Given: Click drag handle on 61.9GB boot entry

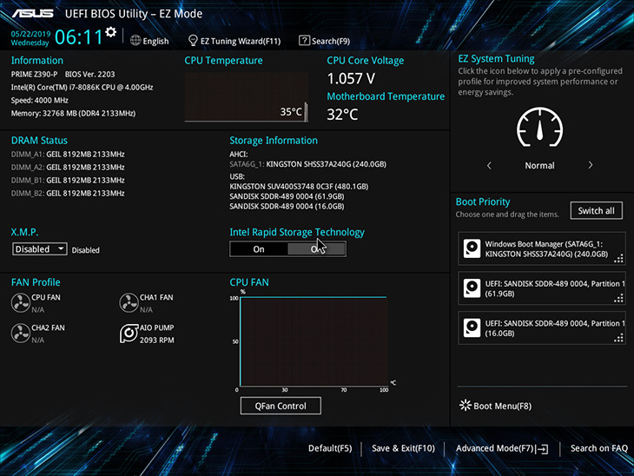Looking at the screenshot, I should tap(618, 298).
